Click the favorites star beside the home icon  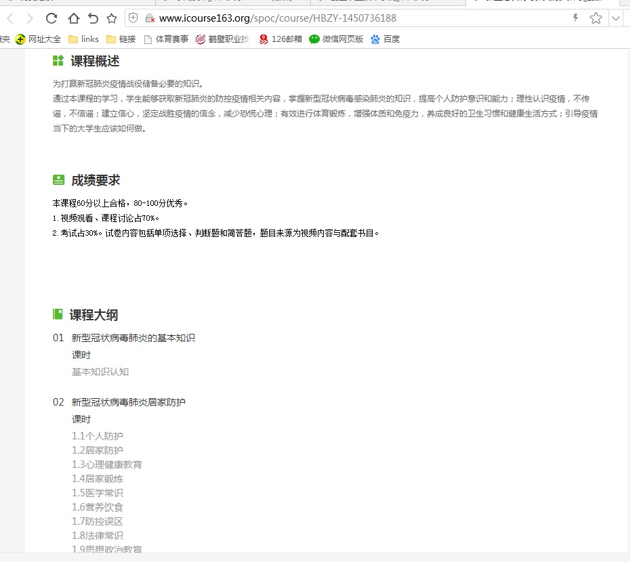(x=112, y=18)
